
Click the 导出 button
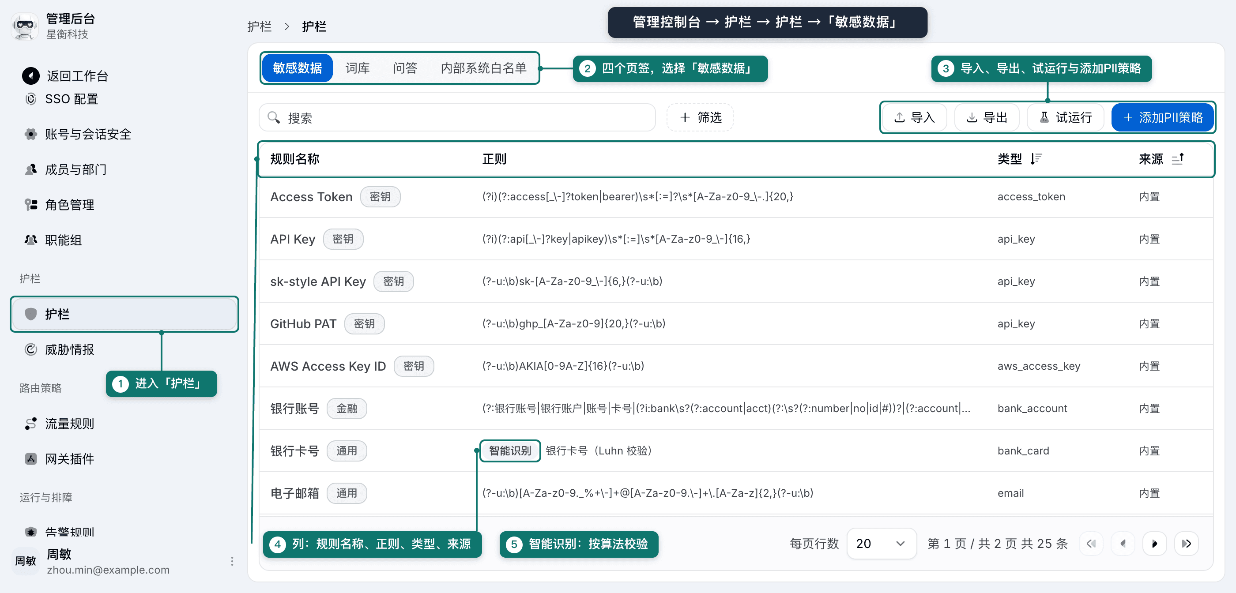click(x=987, y=117)
